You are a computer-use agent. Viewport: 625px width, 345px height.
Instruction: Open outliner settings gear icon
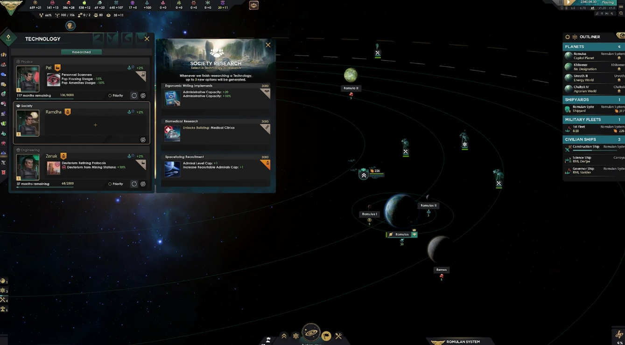click(x=568, y=37)
